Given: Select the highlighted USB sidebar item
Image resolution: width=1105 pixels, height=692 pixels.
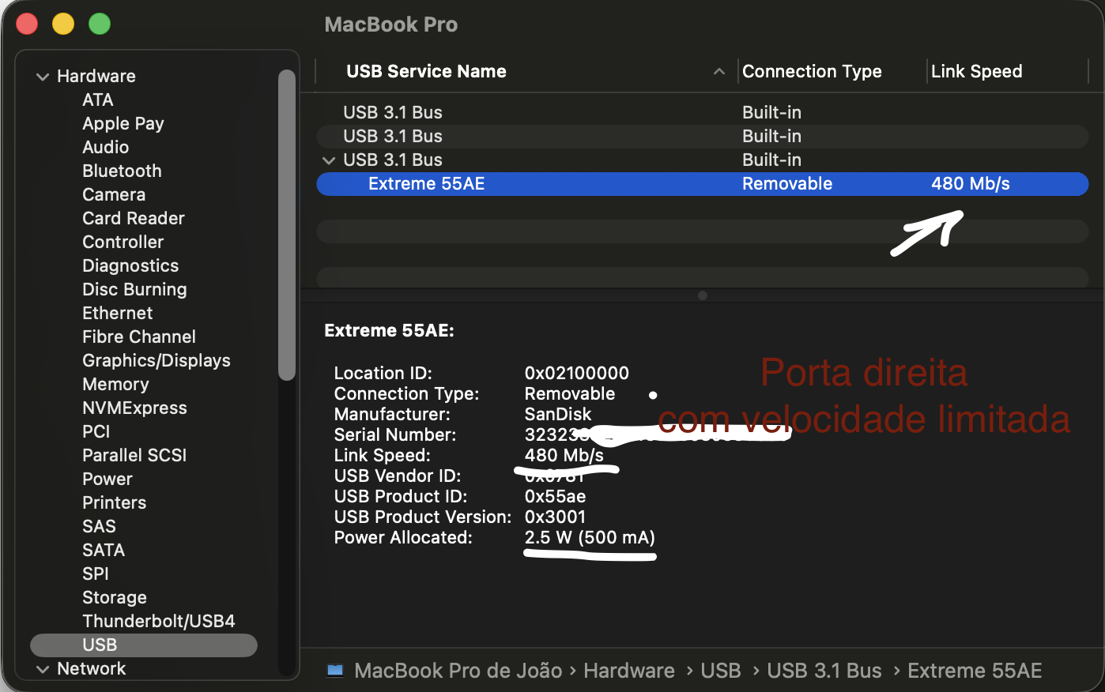Looking at the screenshot, I should [144, 645].
